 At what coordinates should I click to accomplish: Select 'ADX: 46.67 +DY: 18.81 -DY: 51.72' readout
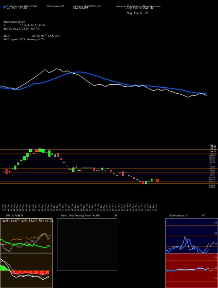(27, 221)
